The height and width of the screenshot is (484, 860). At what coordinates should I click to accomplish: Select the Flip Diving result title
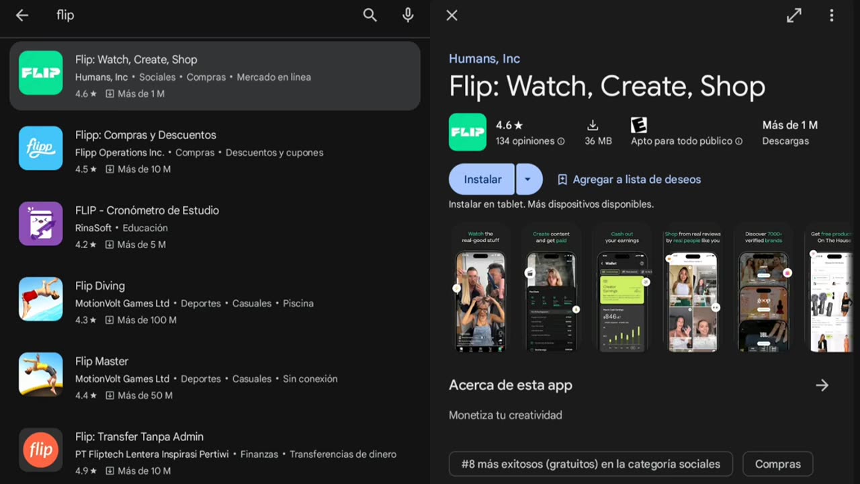[100, 286]
